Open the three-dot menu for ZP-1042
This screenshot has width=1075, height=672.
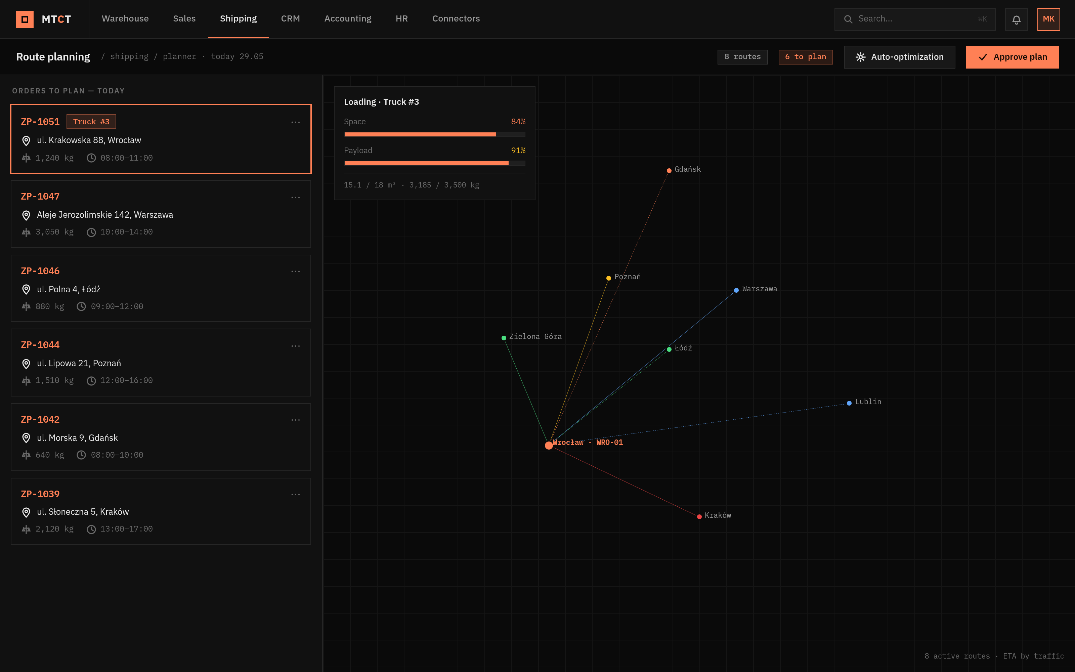(295, 420)
